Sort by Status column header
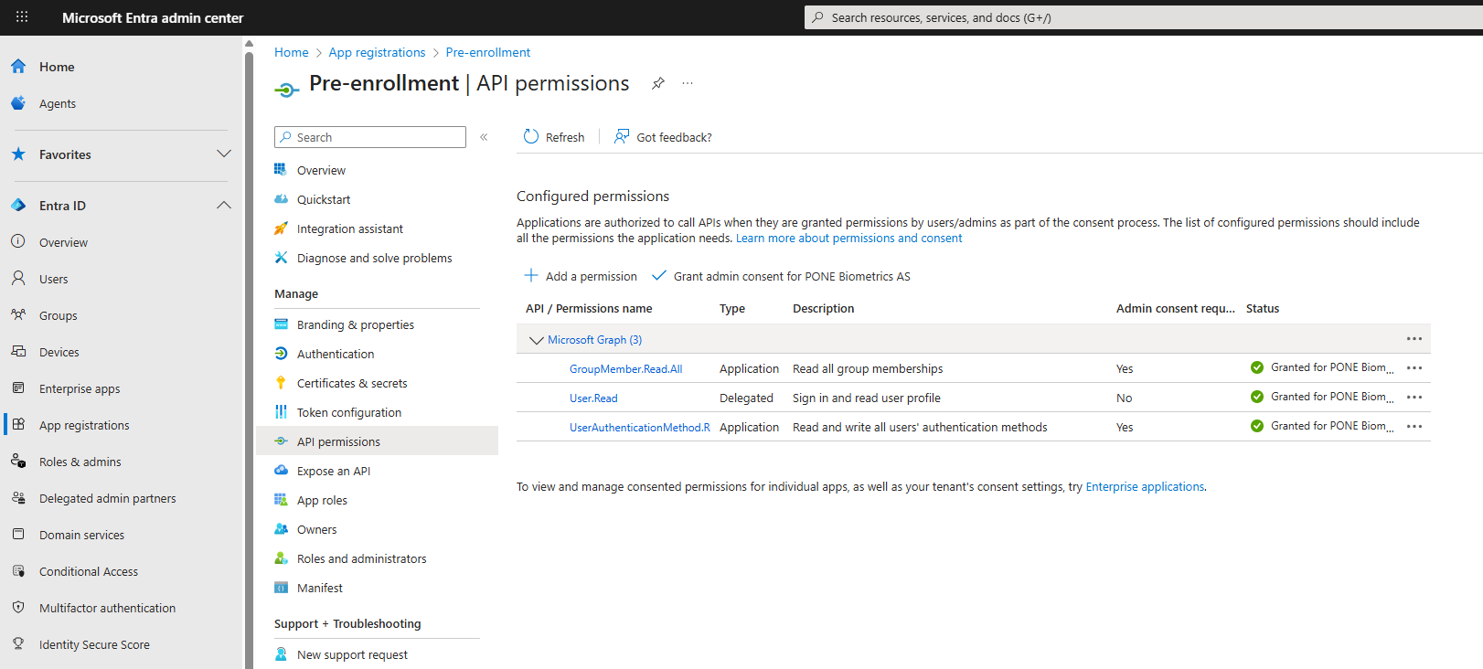The width and height of the screenshot is (1483, 669). click(x=1262, y=308)
